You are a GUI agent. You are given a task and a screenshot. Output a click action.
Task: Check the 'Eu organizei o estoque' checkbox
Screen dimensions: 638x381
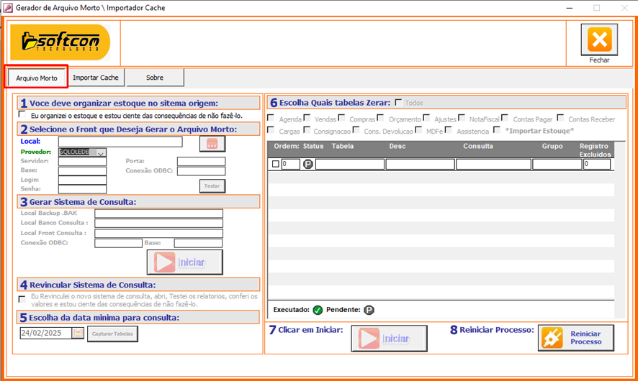click(22, 115)
